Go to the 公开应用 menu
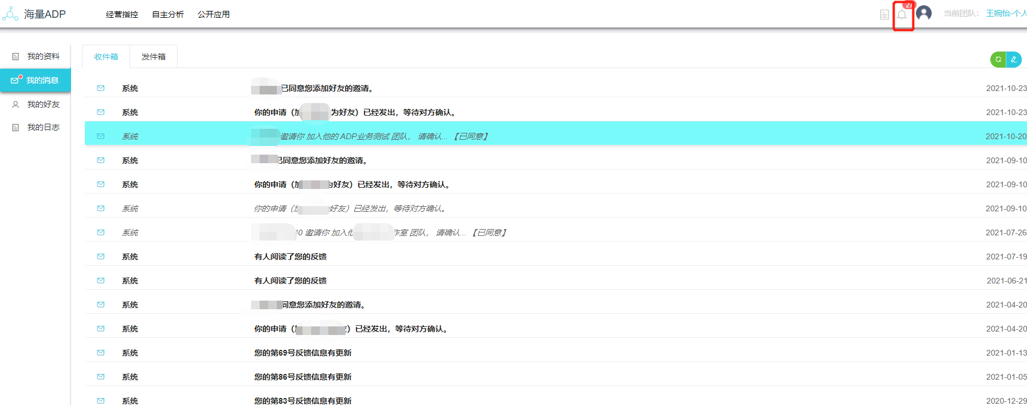This screenshot has height=406, width=1027. click(x=214, y=14)
